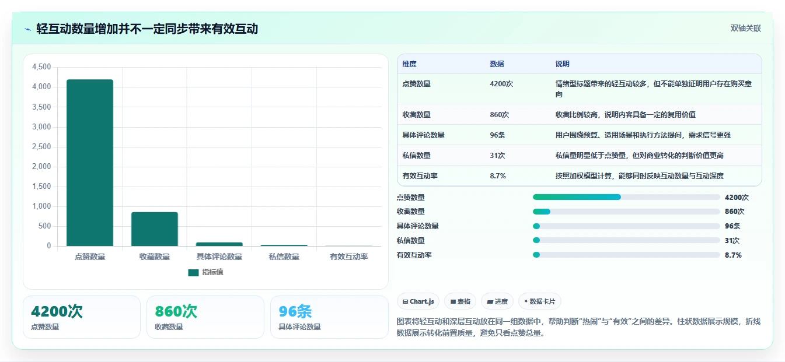
Task: Click the 具体评论数量 progress bar showing 96条
Action: coord(626,226)
